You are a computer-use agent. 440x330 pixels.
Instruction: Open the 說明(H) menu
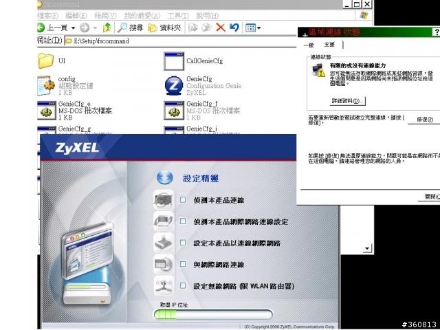tap(208, 16)
